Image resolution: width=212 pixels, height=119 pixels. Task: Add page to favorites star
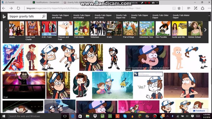pyautogui.click(x=179, y=8)
